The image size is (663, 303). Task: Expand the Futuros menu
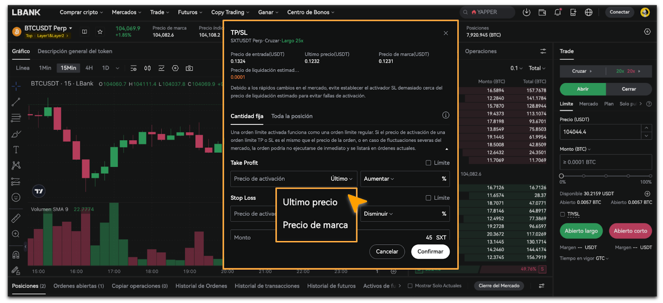pos(190,12)
